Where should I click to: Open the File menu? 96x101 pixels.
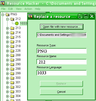(x=3, y=9)
